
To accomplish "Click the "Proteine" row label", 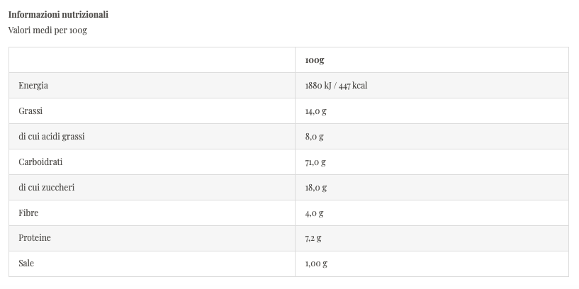I will pos(35,238).
